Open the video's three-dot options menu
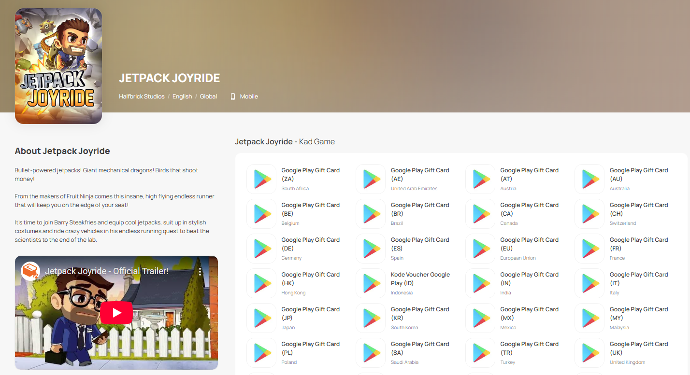The height and width of the screenshot is (375, 690). [x=200, y=272]
